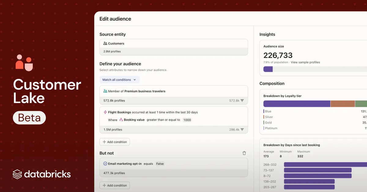Click the 2.9M profiles text

[112, 51]
